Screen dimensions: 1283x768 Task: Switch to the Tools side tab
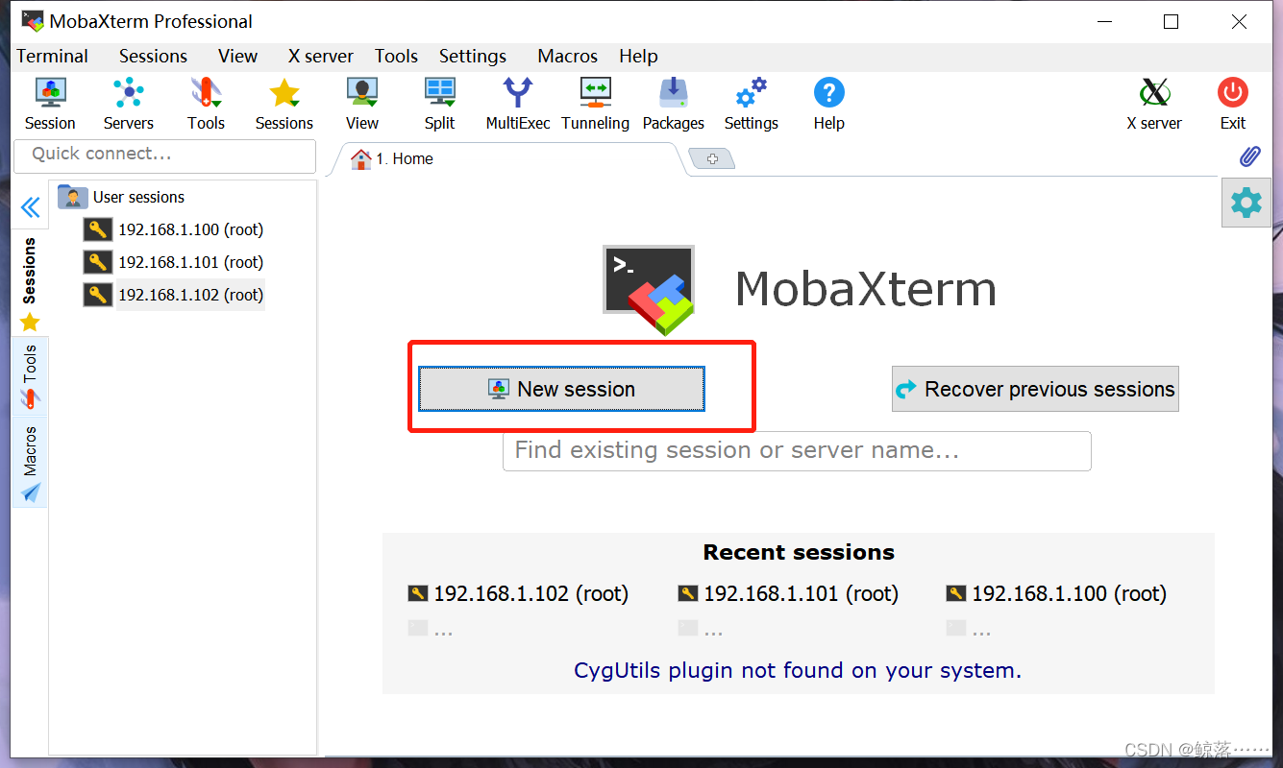[x=30, y=376]
